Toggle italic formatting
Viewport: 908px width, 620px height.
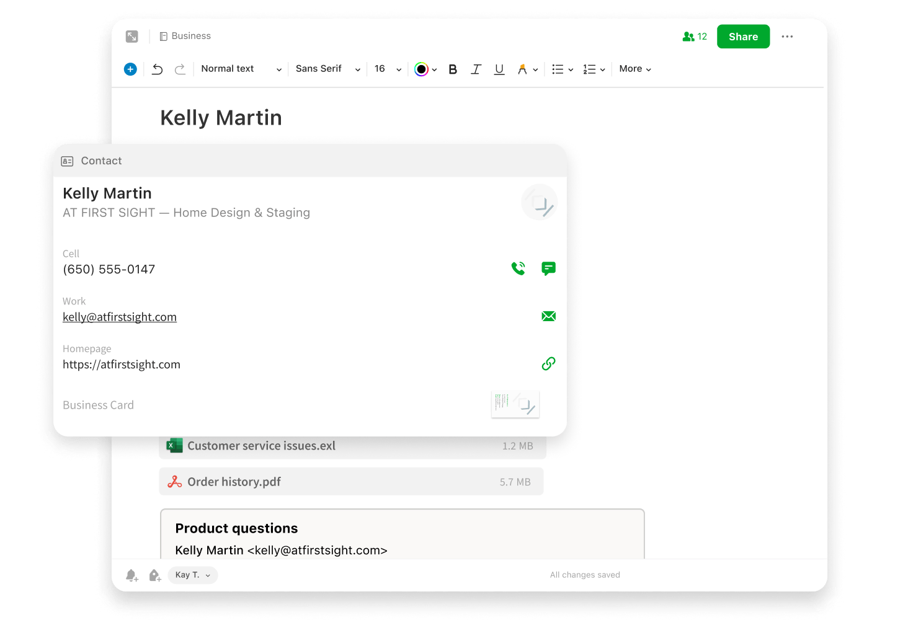point(476,69)
